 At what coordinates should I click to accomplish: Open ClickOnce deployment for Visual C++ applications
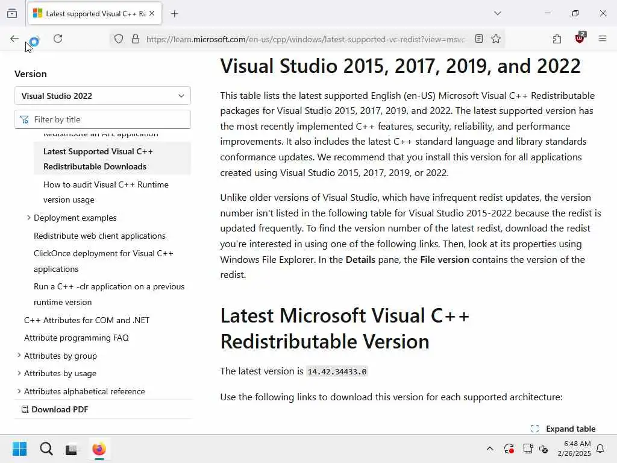[104, 261]
